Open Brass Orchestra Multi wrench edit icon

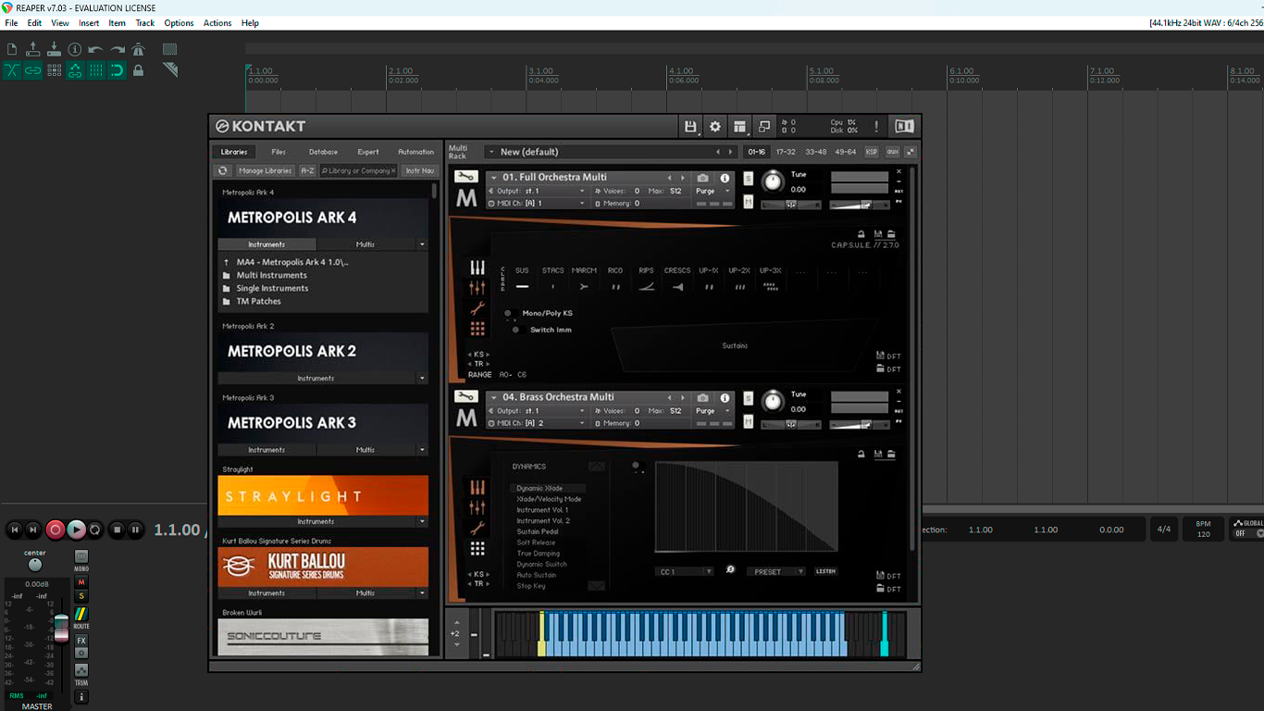pyautogui.click(x=465, y=397)
